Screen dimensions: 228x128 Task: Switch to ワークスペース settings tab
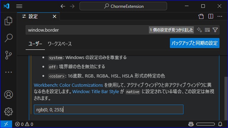click(59, 44)
